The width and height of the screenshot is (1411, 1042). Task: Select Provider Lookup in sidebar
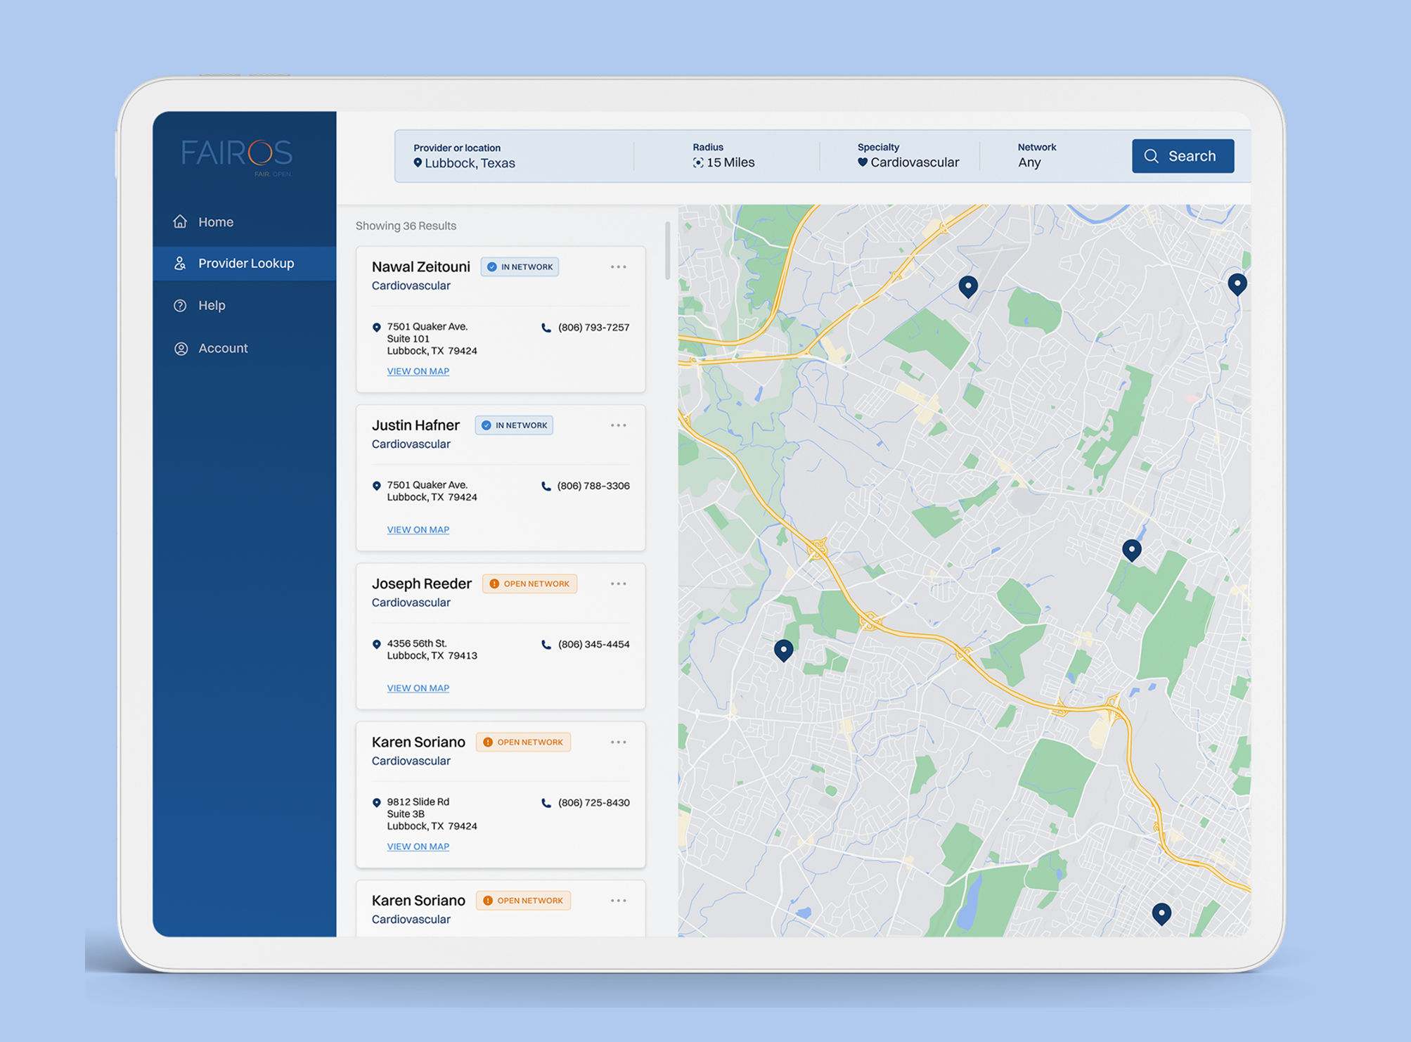245,264
